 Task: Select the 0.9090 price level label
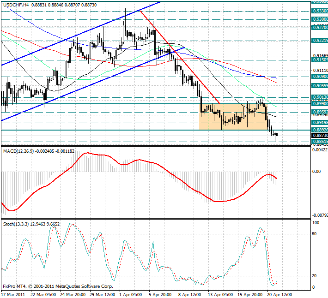(320, 77)
